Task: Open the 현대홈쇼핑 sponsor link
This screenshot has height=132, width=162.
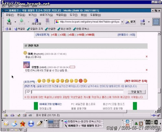Action: tap(45, 108)
